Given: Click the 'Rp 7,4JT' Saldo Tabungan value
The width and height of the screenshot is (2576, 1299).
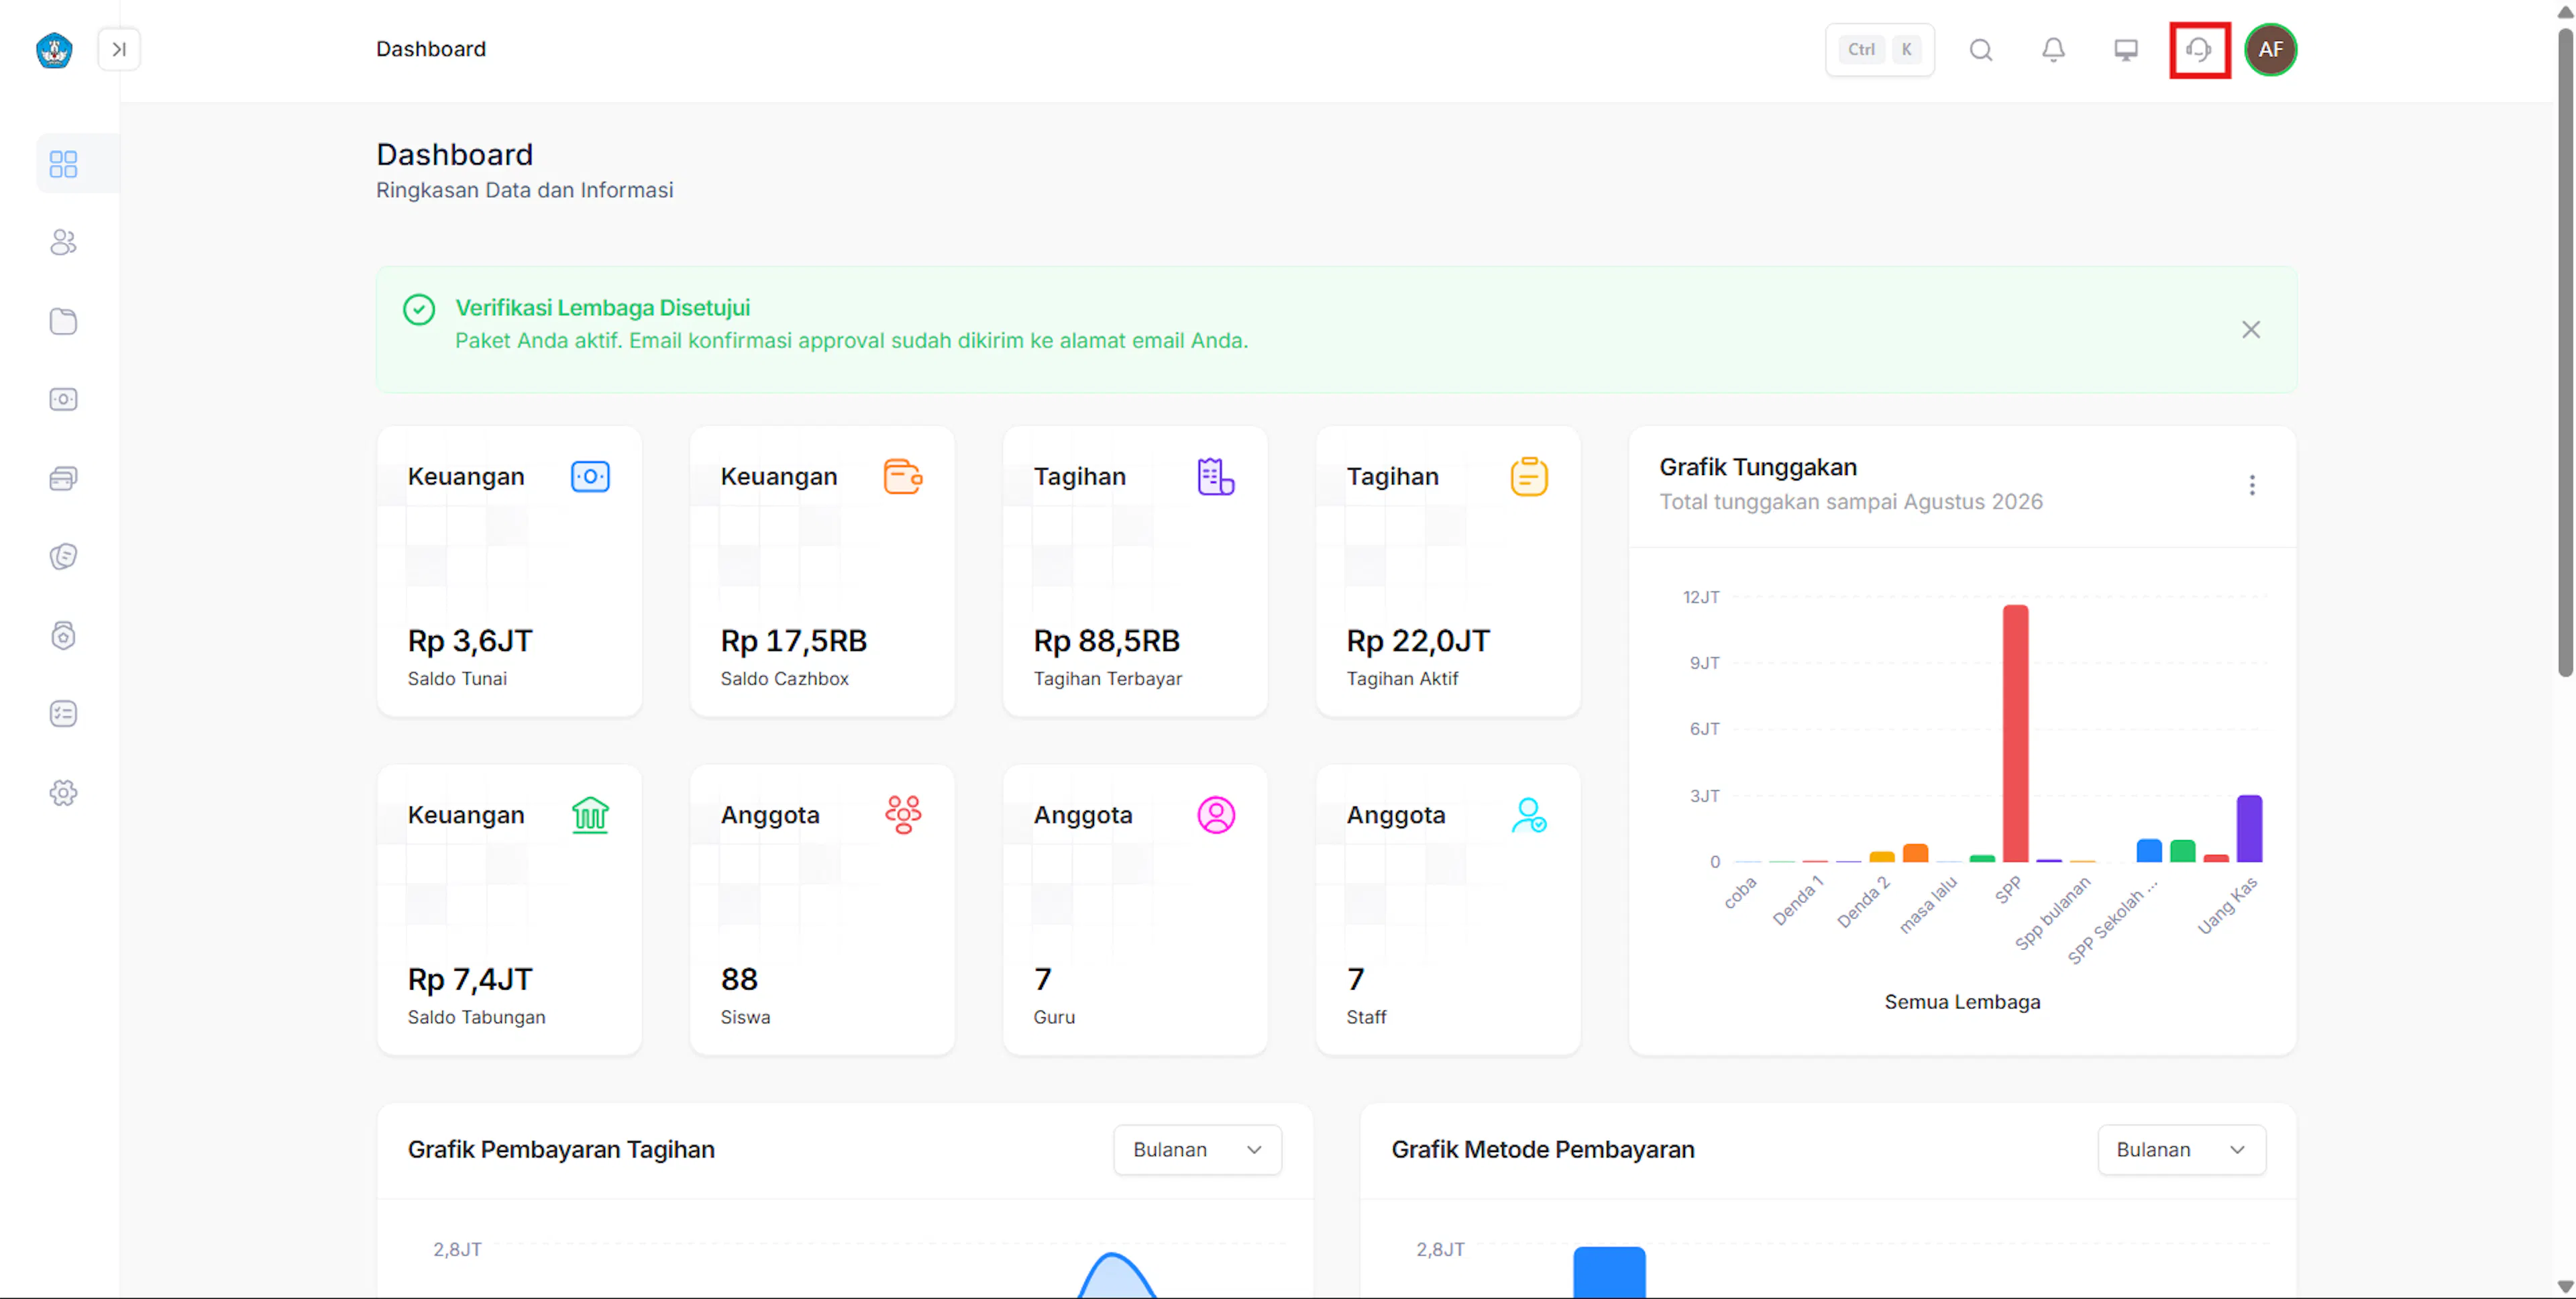Looking at the screenshot, I should [470, 979].
